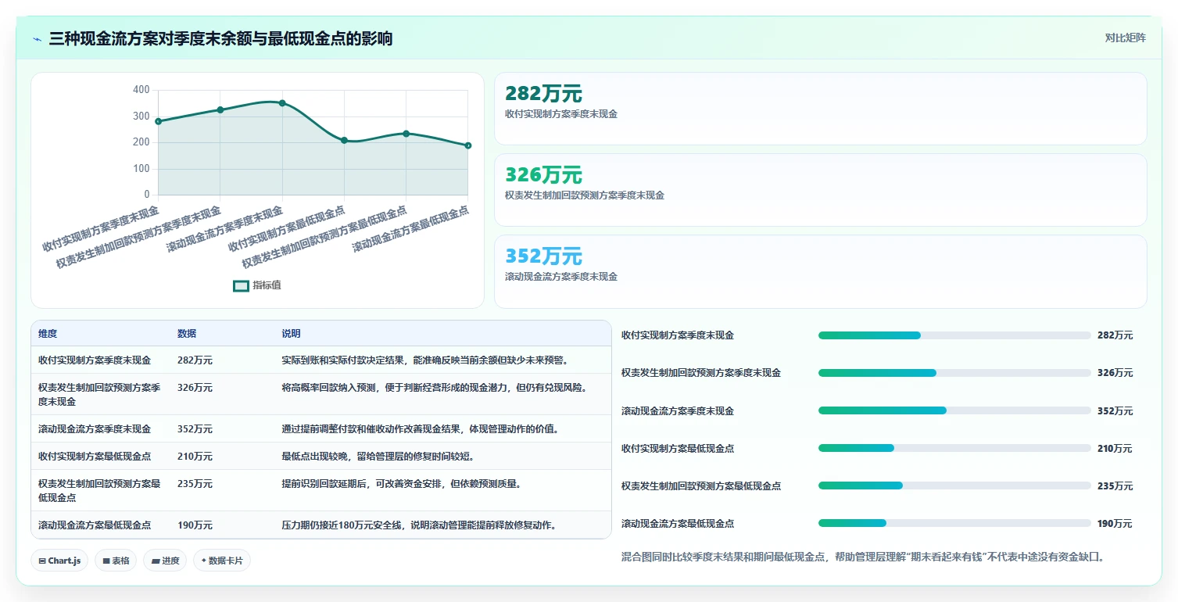
Task: Click the first chart data point near 282
Action: click(x=158, y=121)
